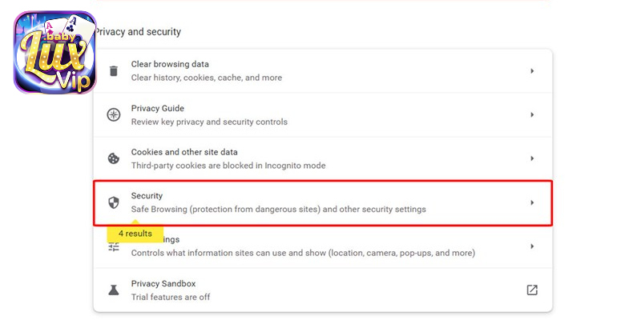Viewport: 641px width, 320px height.
Task: Open Privacy Guide via the right arrow
Action: click(532, 114)
